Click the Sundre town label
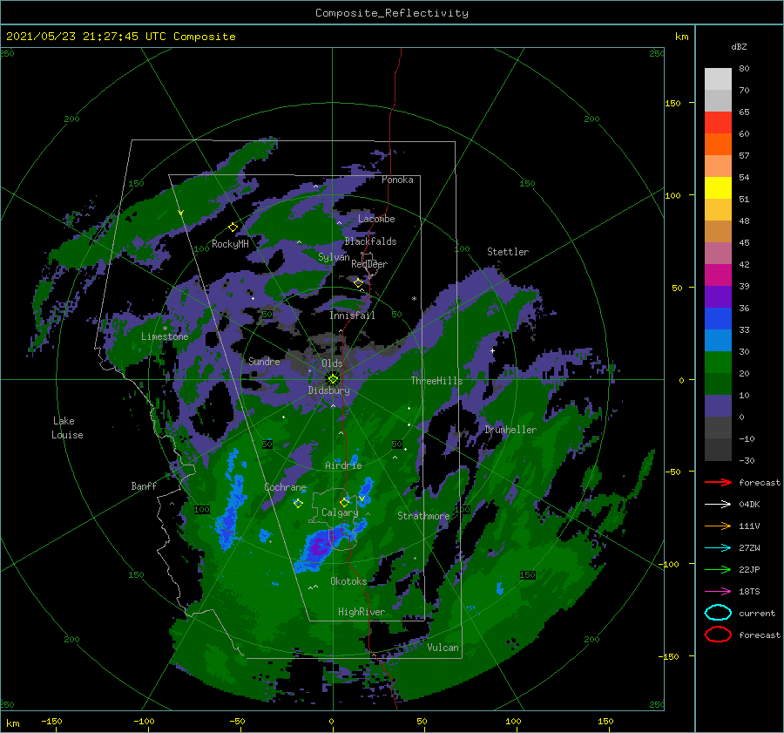 point(264,361)
